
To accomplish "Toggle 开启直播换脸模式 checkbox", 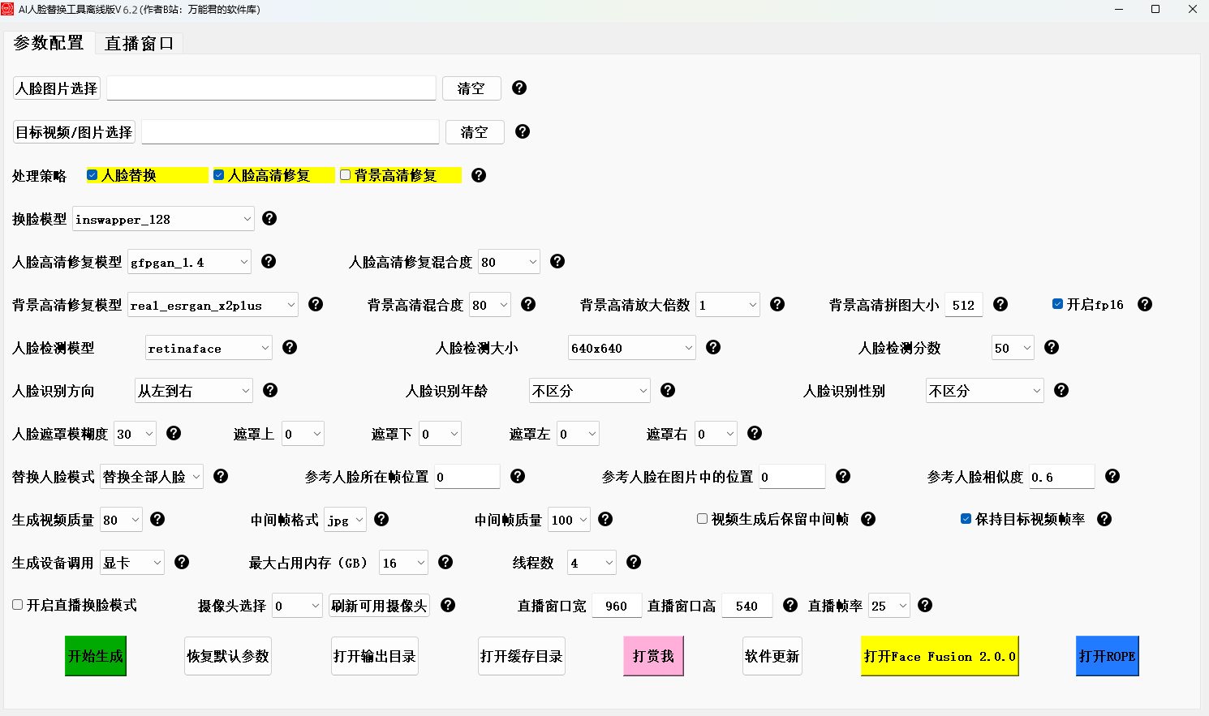I will [x=18, y=605].
